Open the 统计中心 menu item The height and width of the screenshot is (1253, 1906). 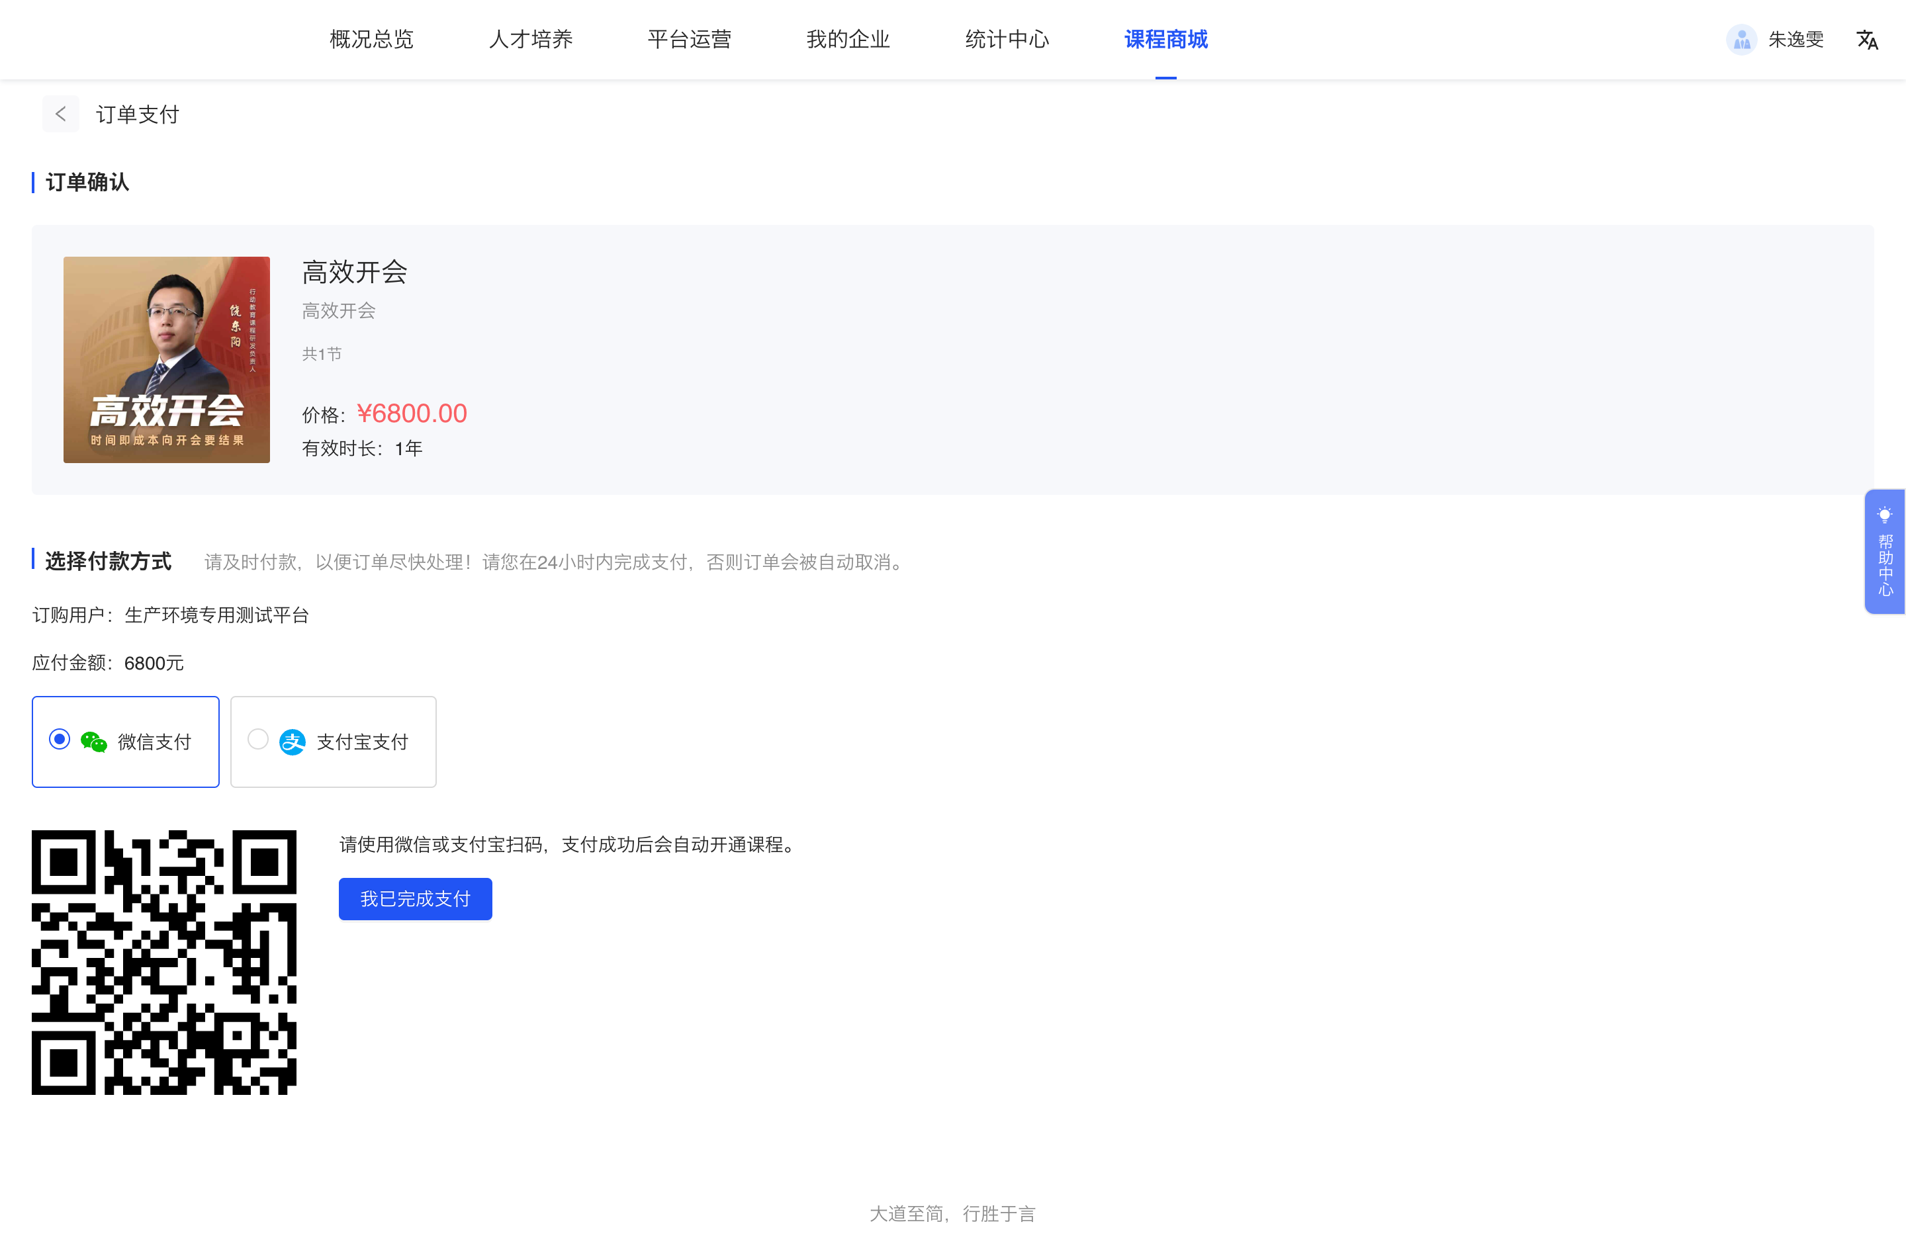click(x=1007, y=39)
